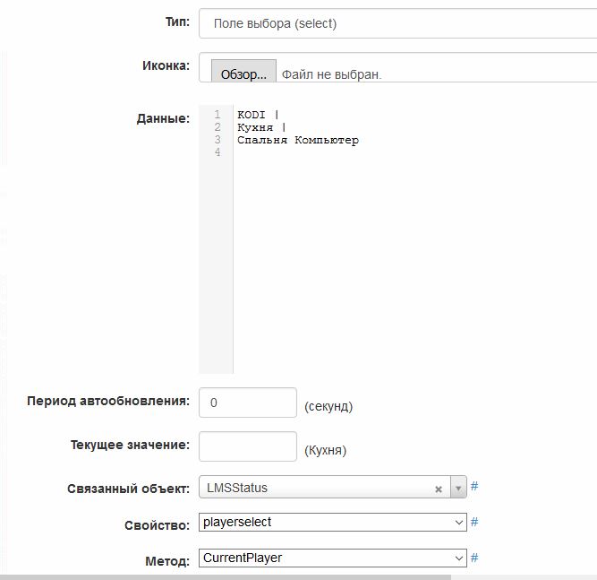Clear the LMSStatus selection with the x icon
597x580 pixels.
439,489
